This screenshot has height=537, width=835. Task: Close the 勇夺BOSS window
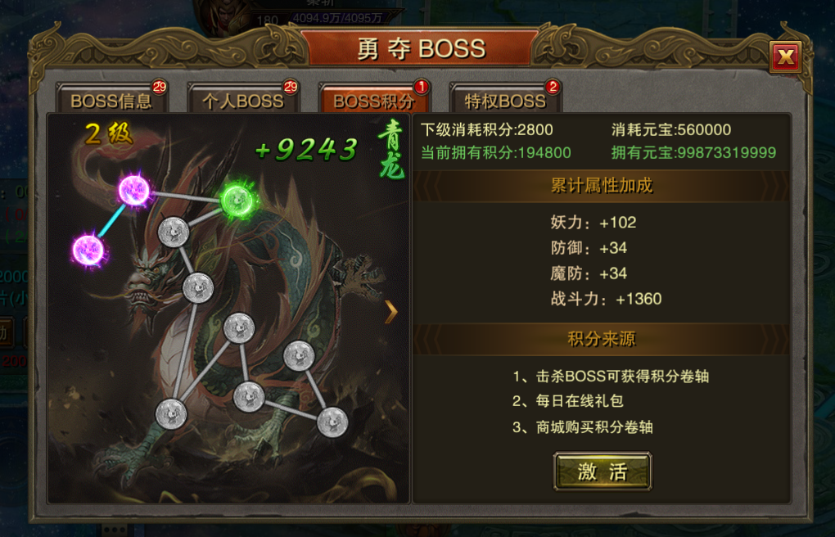(786, 56)
